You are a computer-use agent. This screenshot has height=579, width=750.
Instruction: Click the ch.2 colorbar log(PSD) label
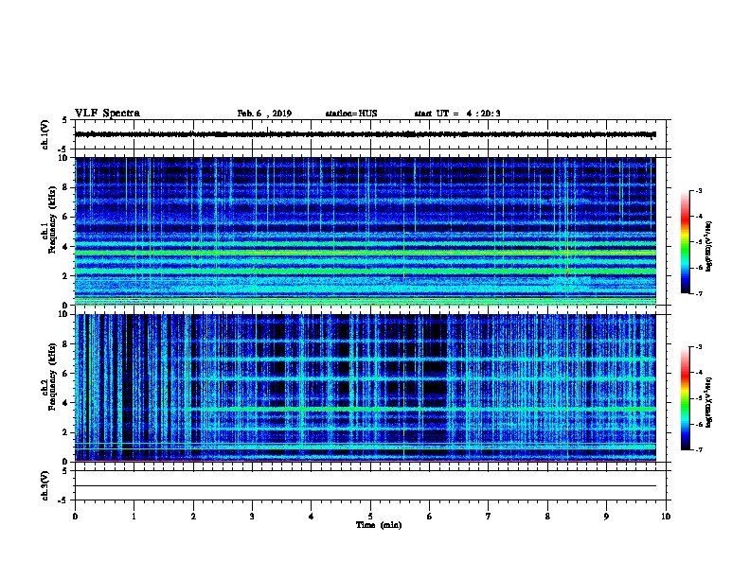click(709, 402)
